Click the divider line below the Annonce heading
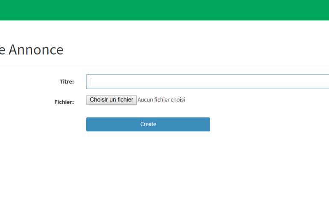The width and height of the screenshot is (329, 199). pyautogui.click(x=164, y=66)
